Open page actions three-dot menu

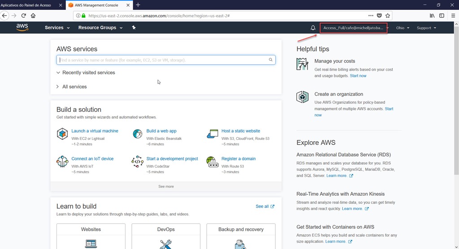tap(371, 16)
